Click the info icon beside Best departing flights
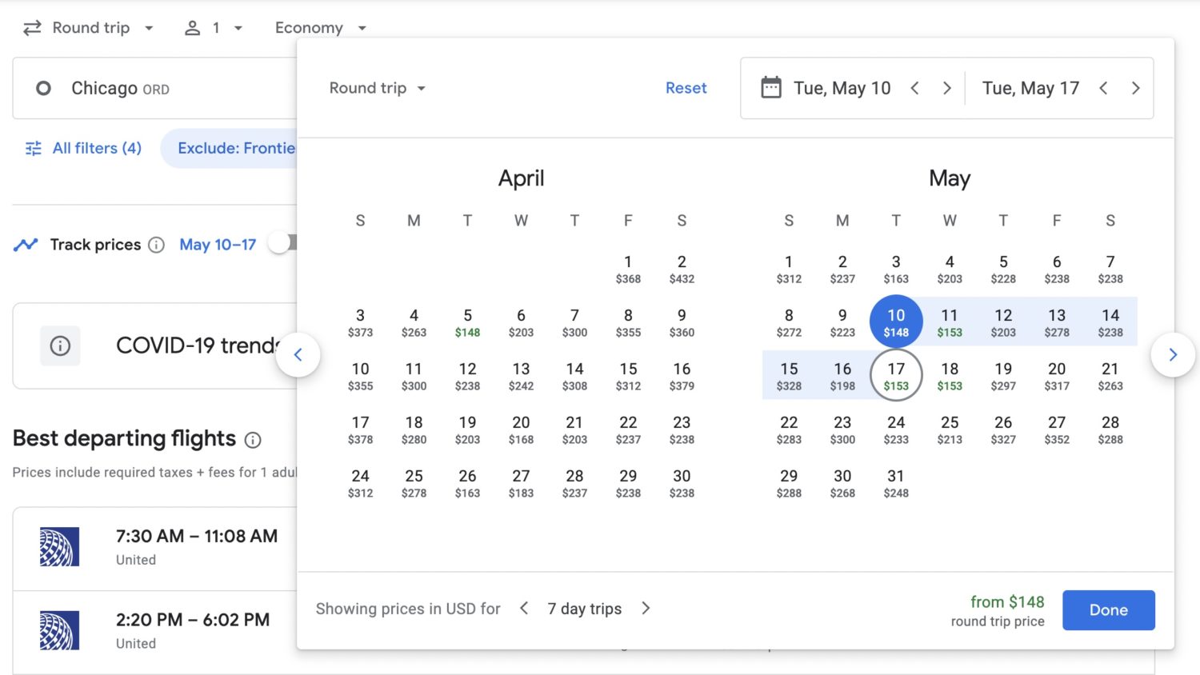 coord(254,441)
